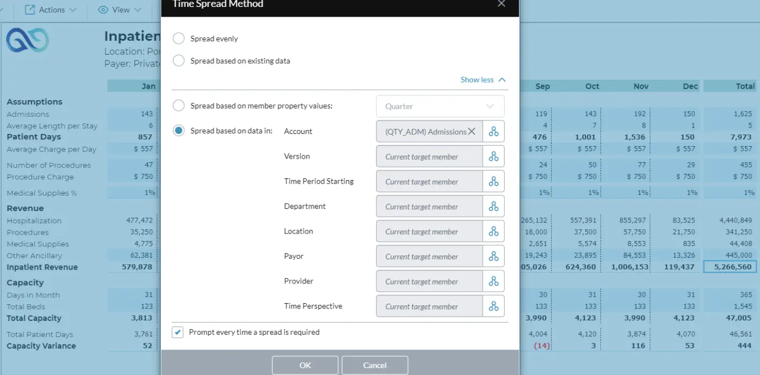760x375 pixels.
Task: Click the Medical Supplies % row label
Action: [x=42, y=193]
